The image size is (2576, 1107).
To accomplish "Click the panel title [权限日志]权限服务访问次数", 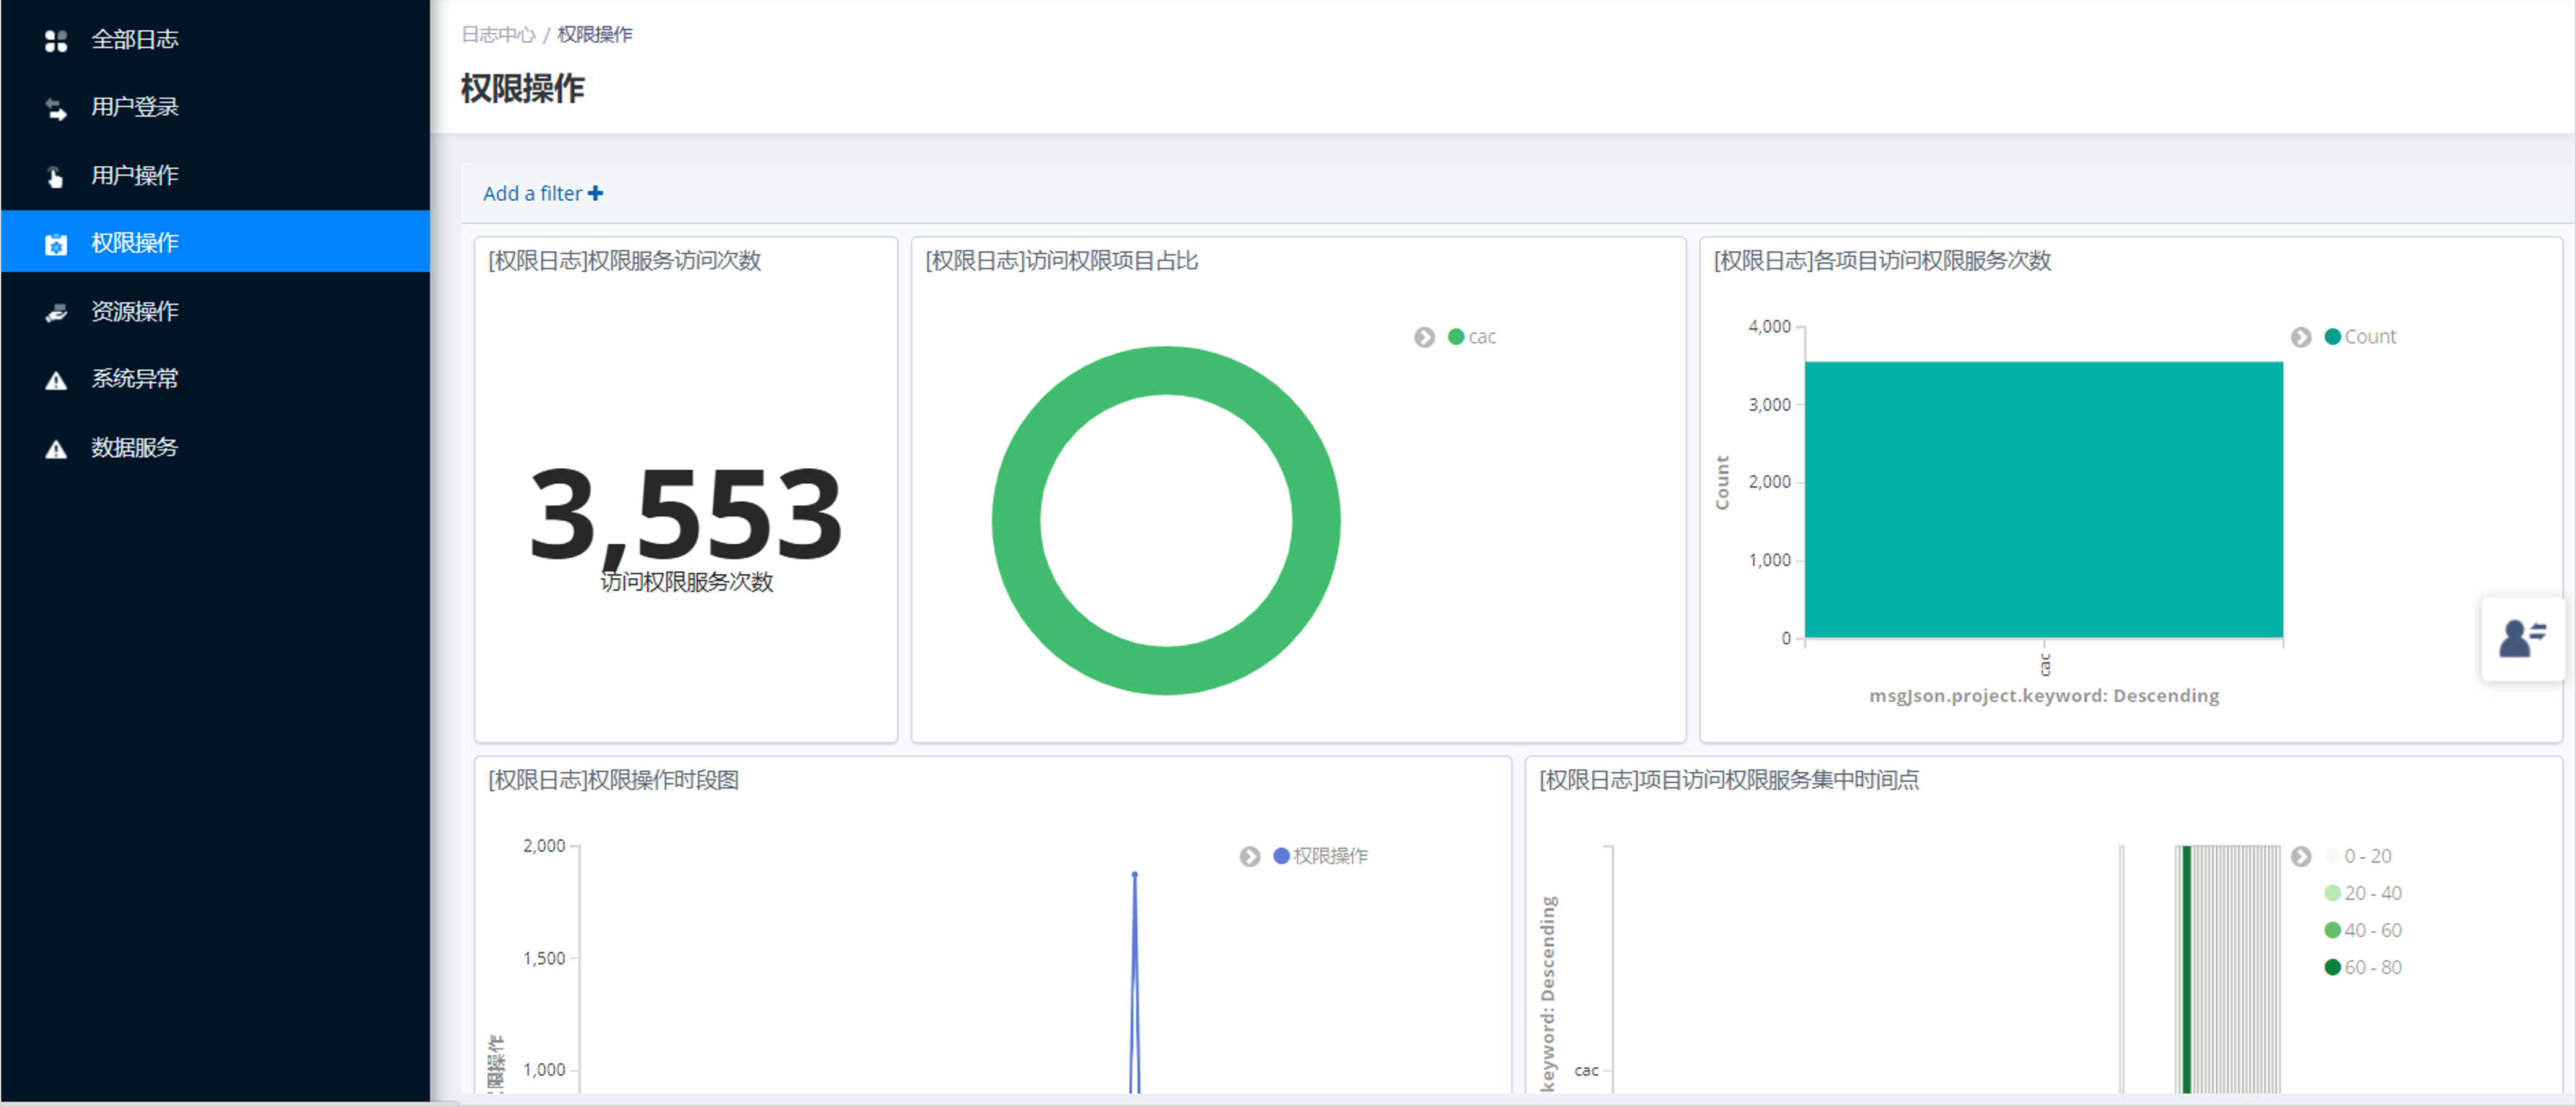I will [x=624, y=261].
